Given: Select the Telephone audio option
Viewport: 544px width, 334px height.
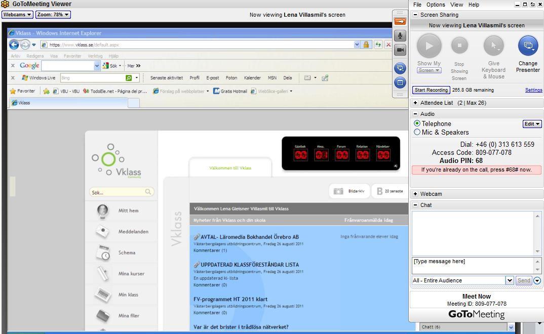Looking at the screenshot, I should point(417,123).
